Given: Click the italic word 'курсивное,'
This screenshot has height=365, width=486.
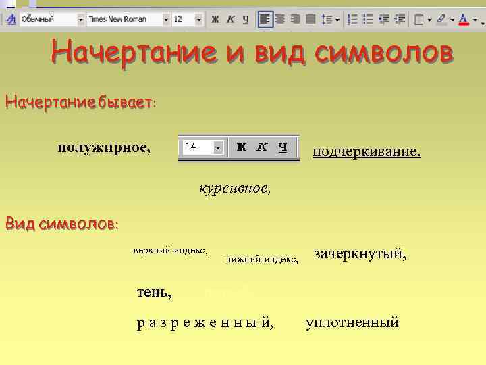Looking at the screenshot, I should click(235, 188).
